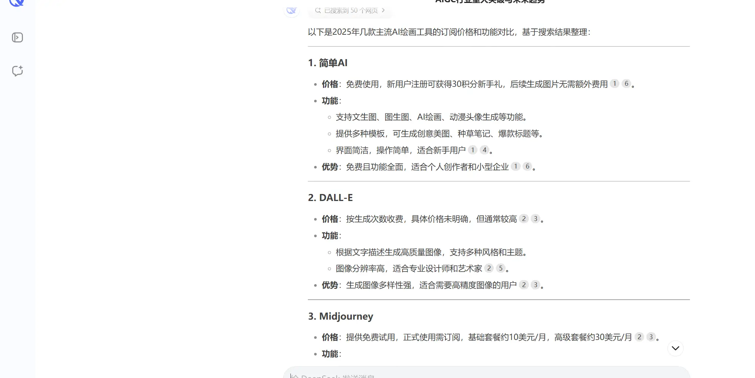Open citation 2 after 高级套餐约30美元/月
755x378 pixels.
click(640, 337)
